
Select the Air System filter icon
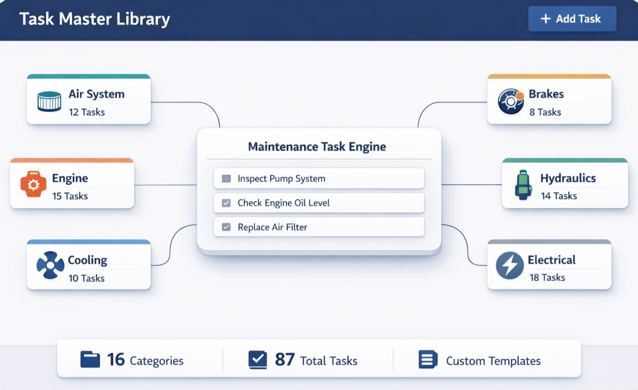point(48,102)
